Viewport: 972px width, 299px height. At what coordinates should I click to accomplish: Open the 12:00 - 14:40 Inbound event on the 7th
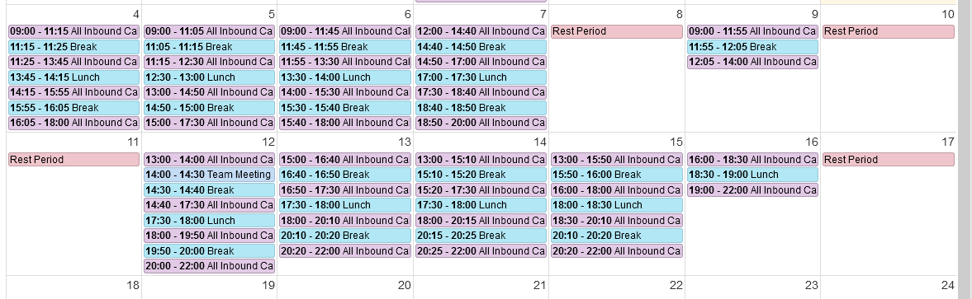[481, 31]
